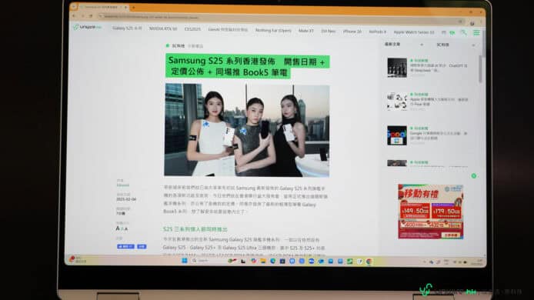Click the red mobile plan advertisement banner
Screen dimensions: 534x300
click(x=430, y=212)
